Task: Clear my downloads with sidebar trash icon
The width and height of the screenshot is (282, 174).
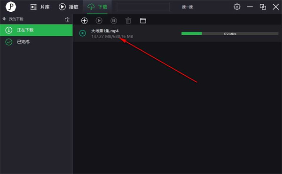Action: [x=67, y=20]
